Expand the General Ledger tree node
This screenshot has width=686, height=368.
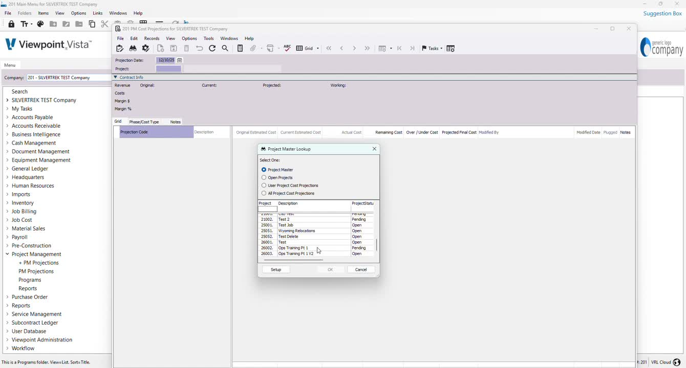coord(7,169)
